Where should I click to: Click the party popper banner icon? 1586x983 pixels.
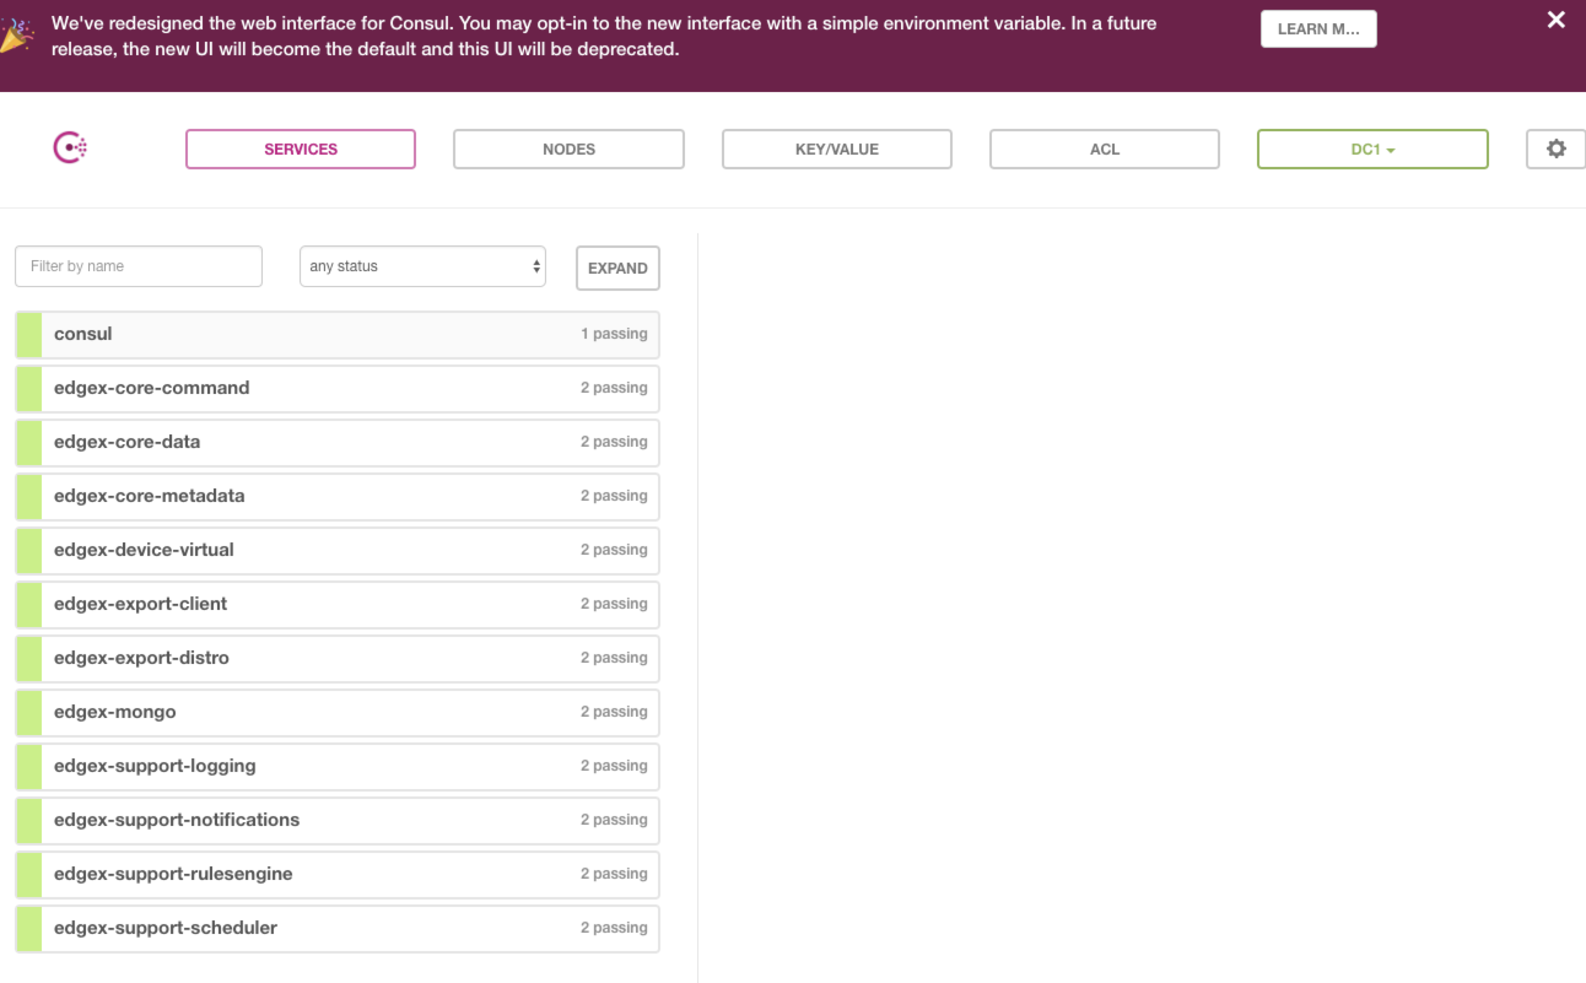tap(16, 35)
